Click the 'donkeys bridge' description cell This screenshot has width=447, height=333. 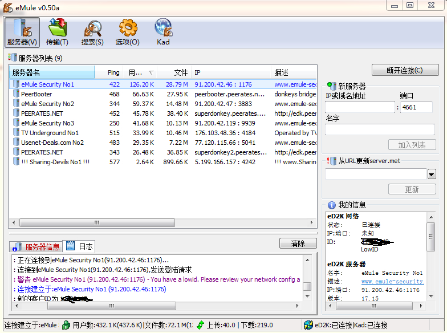pos(295,94)
